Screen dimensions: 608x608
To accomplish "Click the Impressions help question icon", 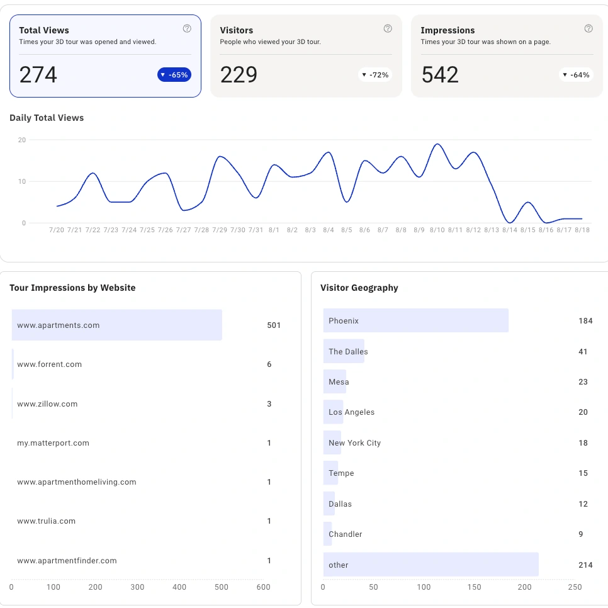I will point(588,28).
